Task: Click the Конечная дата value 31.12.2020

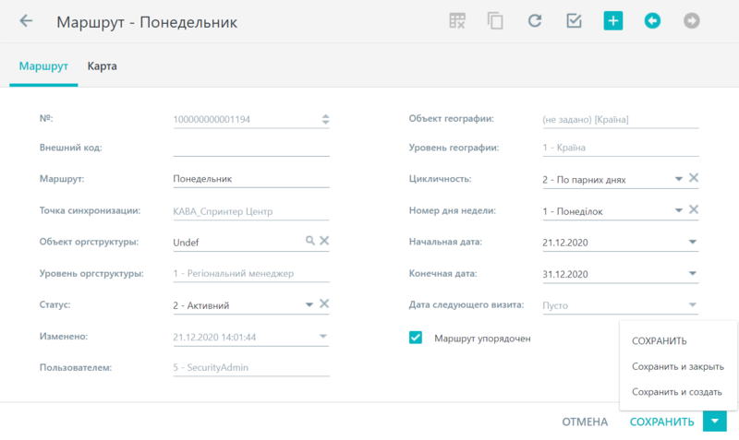Action: click(x=565, y=274)
